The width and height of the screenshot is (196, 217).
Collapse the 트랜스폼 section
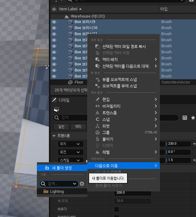point(54,136)
